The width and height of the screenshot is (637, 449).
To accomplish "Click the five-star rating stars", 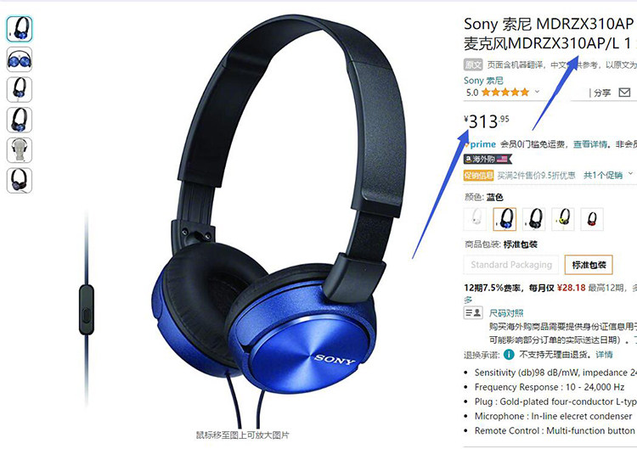I will (x=505, y=93).
